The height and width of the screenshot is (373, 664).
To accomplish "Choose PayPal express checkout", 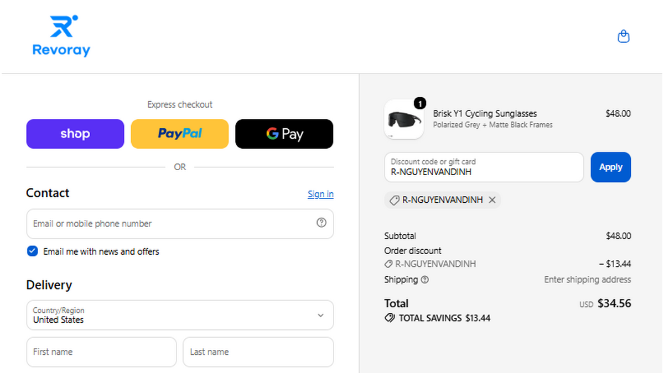I will click(x=180, y=134).
